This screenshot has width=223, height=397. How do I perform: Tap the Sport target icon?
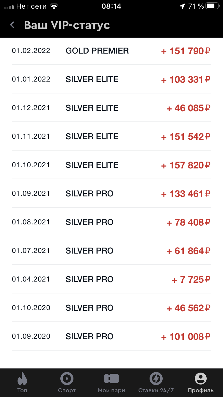click(x=67, y=379)
